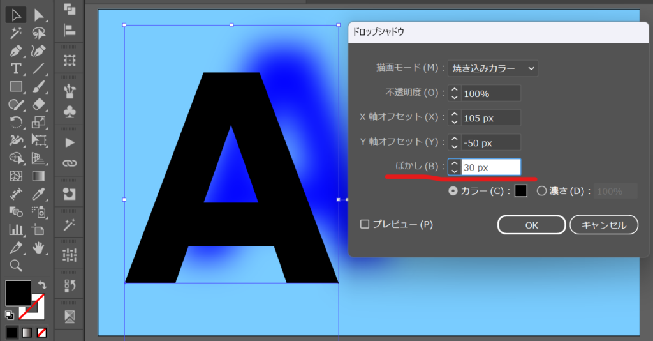653x341 pixels.
Task: Select the Slice tool
Action: 16,248
